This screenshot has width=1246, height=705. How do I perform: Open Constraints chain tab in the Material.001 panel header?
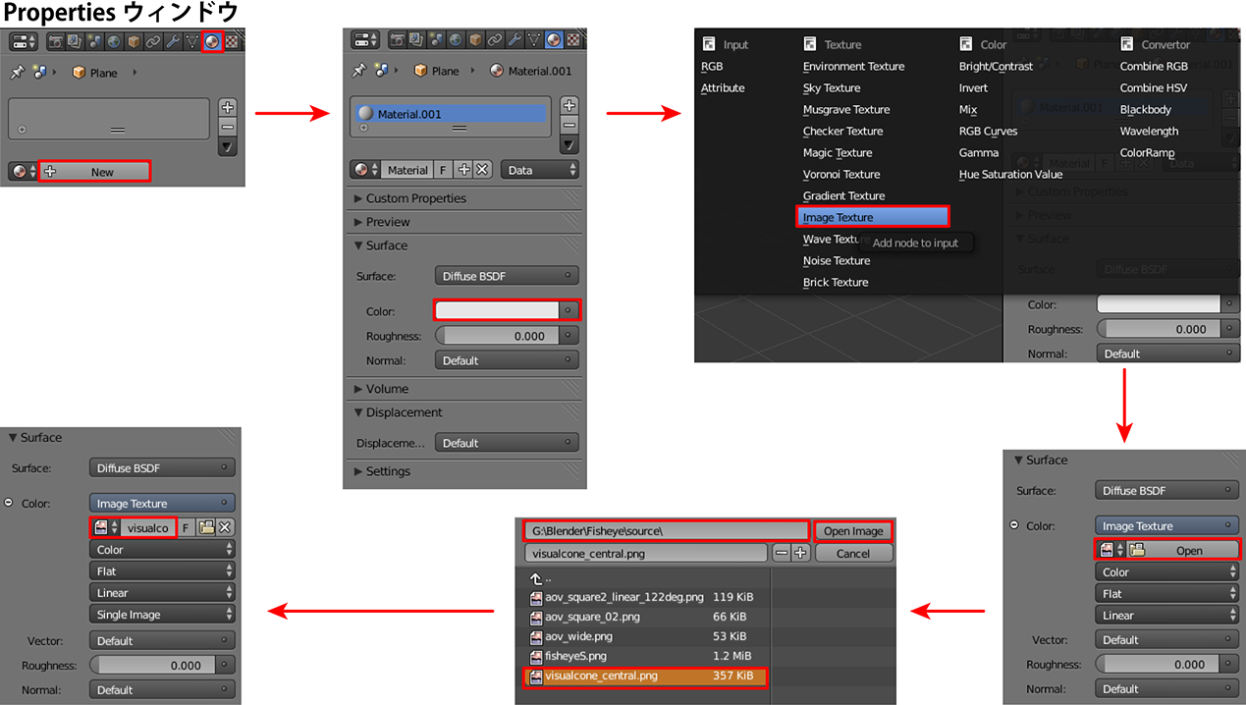click(494, 40)
